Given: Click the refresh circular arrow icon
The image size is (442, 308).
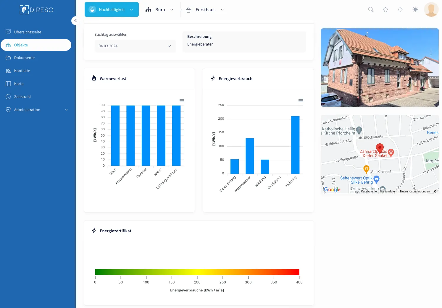Looking at the screenshot, I should 400,9.
